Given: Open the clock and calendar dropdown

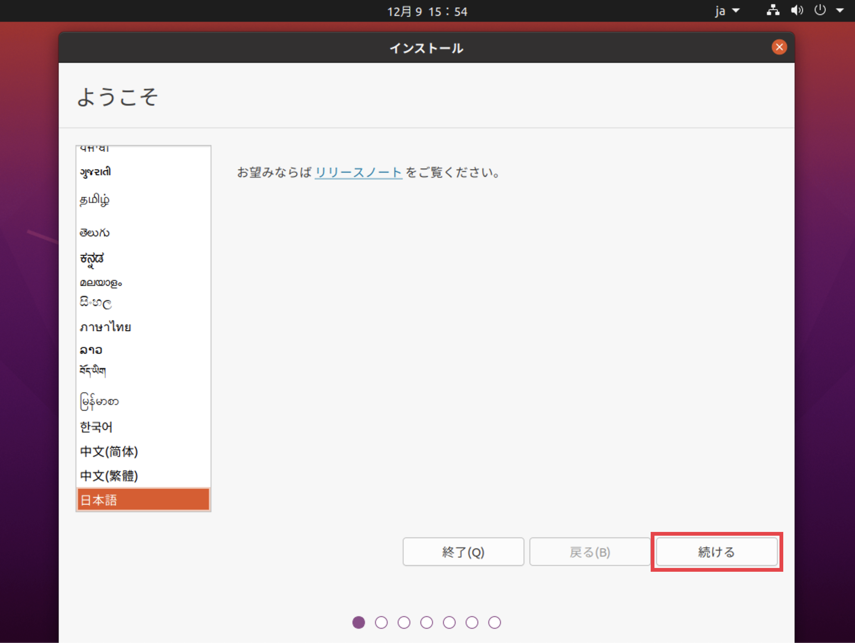Looking at the screenshot, I should [x=427, y=11].
